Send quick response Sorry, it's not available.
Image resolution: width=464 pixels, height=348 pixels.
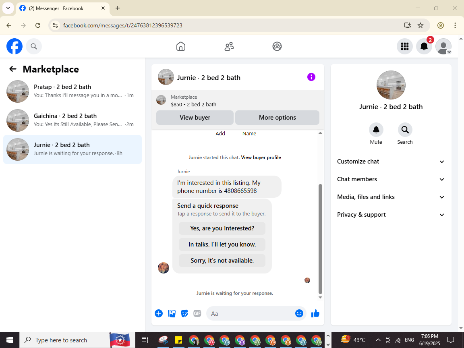pos(222,261)
